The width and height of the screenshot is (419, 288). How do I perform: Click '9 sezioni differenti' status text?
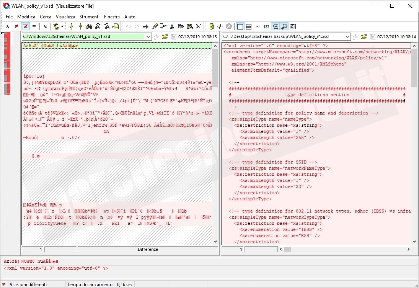coord(28,285)
